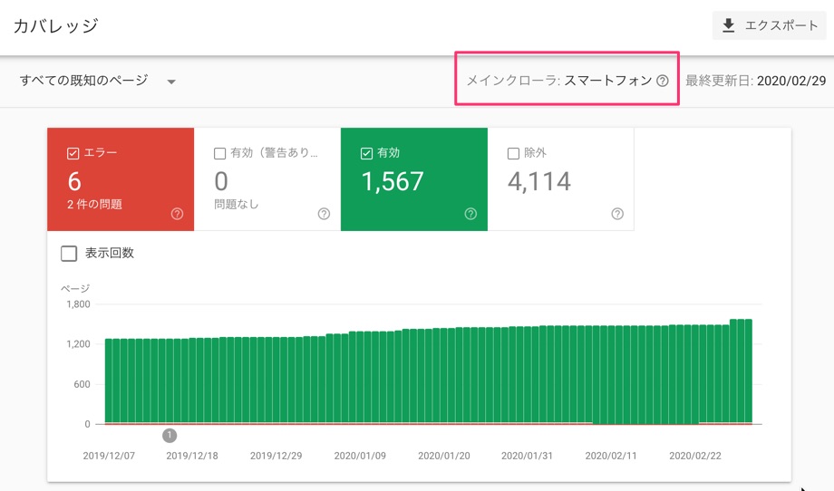Viewport: 834px width, 491px height.
Task: Click help icon in the 除外 card
Action: click(617, 214)
